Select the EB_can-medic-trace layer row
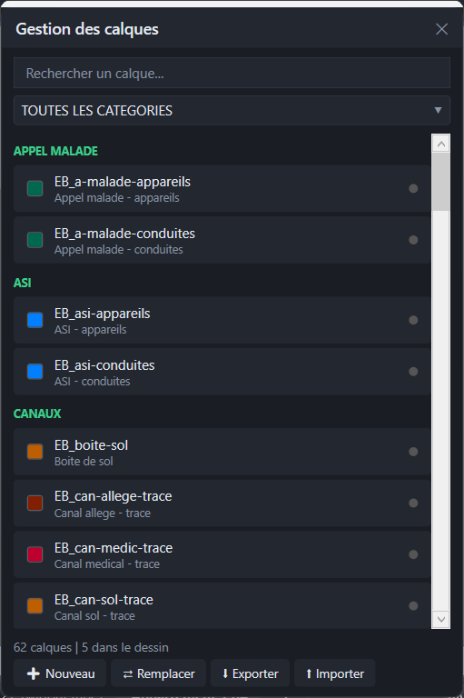This screenshot has height=698, width=464. (222, 554)
